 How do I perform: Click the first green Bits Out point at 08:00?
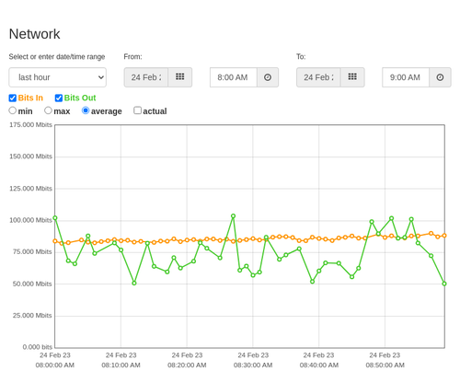tap(55, 218)
